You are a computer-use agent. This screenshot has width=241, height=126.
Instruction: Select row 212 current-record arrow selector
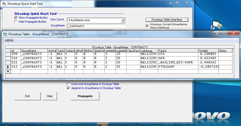pos(8,67)
